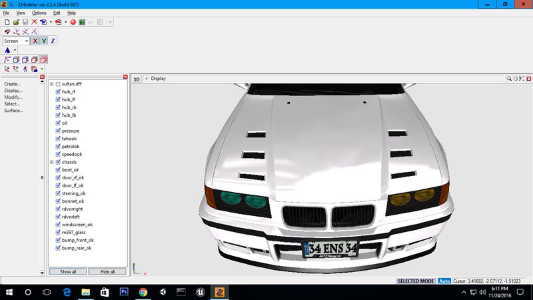Click the zoom magnifier icon in viewport header
This screenshot has height=300, width=533.
pos(509,79)
